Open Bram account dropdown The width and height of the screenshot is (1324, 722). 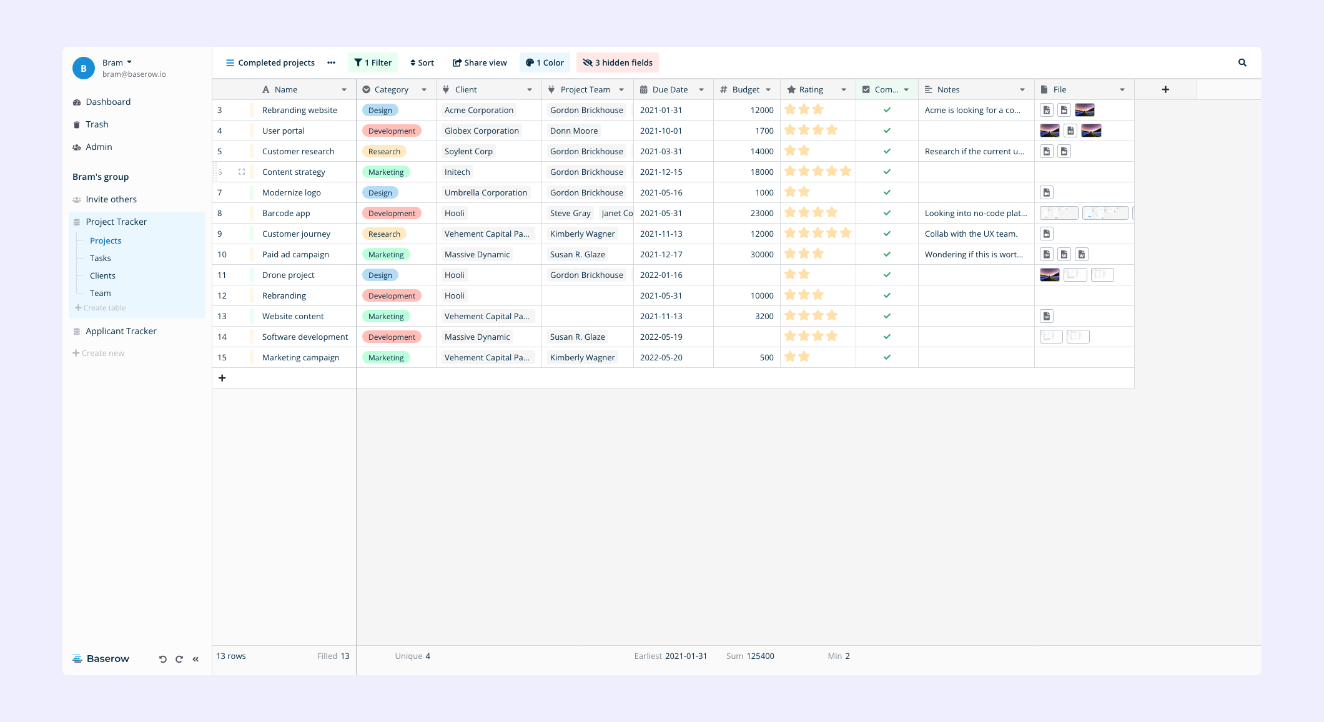(x=117, y=62)
